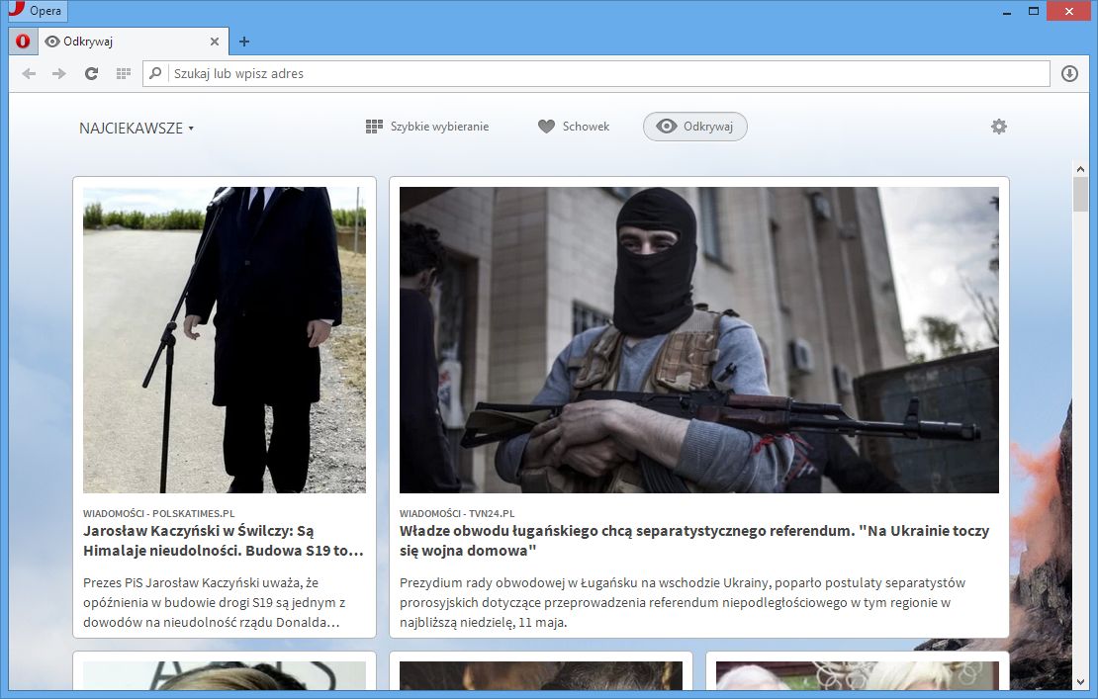The height and width of the screenshot is (699, 1098).
Task: Click the magnifier icon in the address bar
Action: [x=155, y=73]
